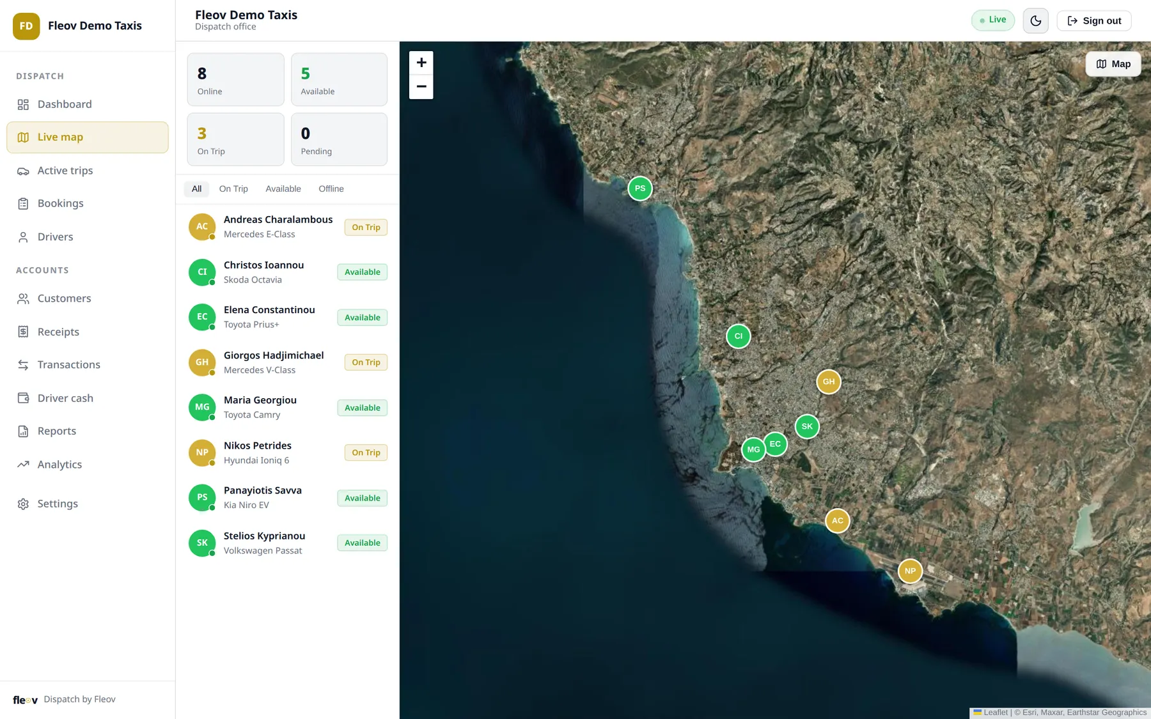Choose Nikos Petrides from the driver list
1151x719 pixels.
[x=288, y=452]
